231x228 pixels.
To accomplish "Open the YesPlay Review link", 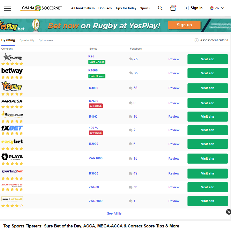I will click(174, 88).
